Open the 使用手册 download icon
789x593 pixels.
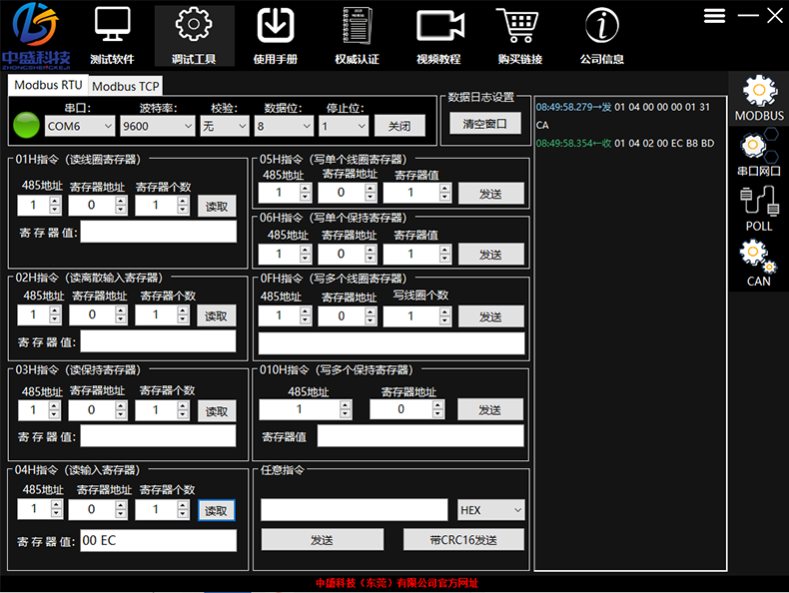275,26
